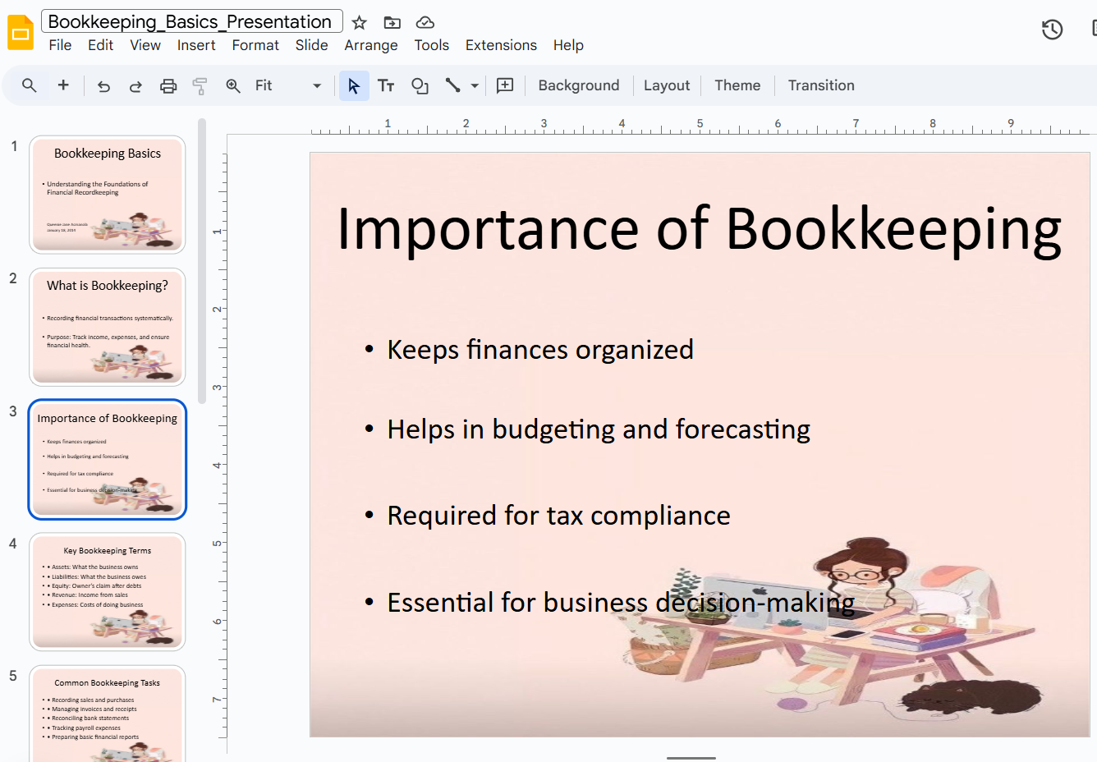This screenshot has height=762, width=1097.
Task: Open the Format menu
Action: (x=255, y=45)
